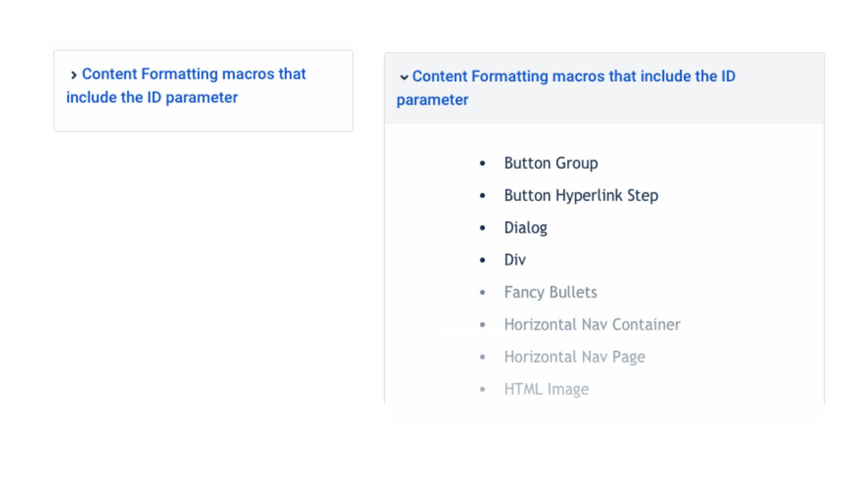This screenshot has width=863, height=485.
Task: Select the Fancy Bullets list item
Action: 551,292
